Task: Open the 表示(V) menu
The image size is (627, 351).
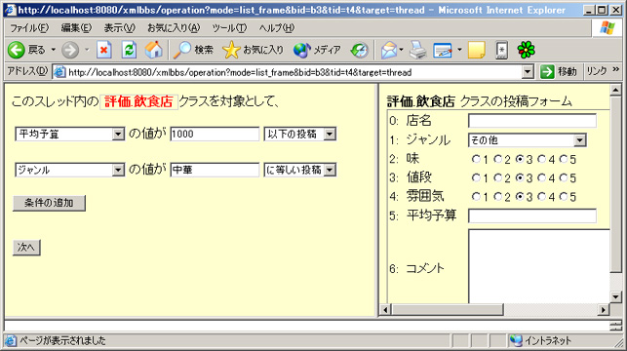Action: (119, 28)
